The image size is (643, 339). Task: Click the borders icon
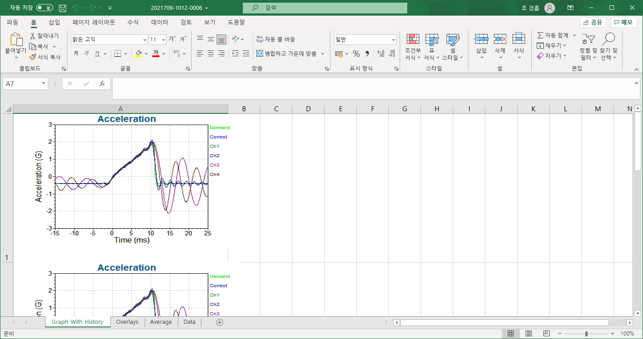pos(117,54)
